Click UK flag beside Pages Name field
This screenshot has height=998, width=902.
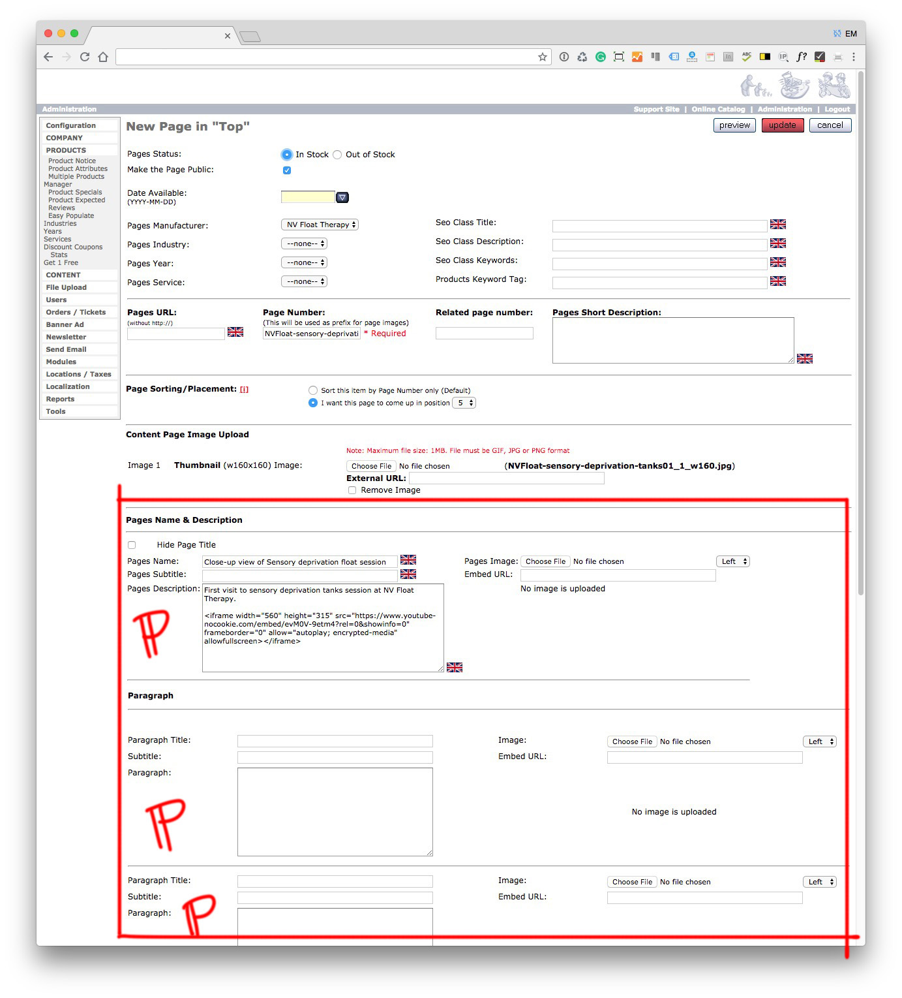(408, 560)
